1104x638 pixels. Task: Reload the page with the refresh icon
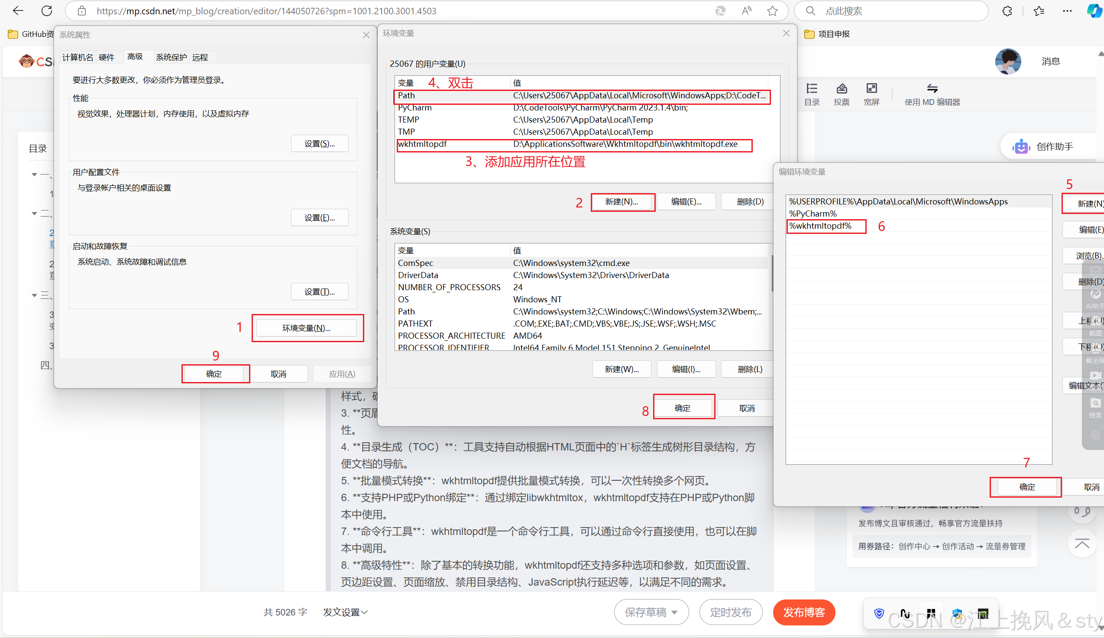[x=46, y=11]
